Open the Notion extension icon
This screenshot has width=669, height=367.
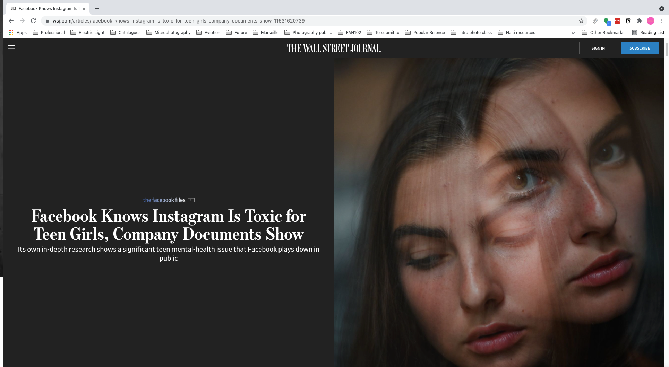(x=628, y=21)
